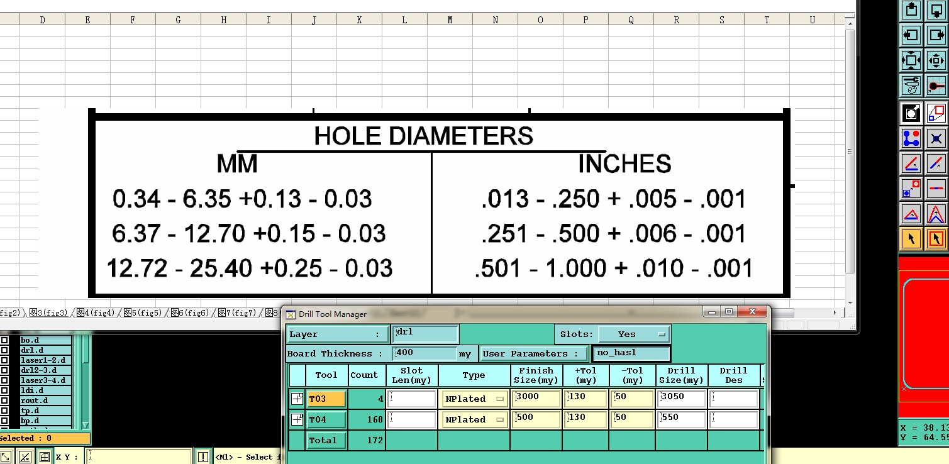Click the blue X center snap icon

point(936,138)
